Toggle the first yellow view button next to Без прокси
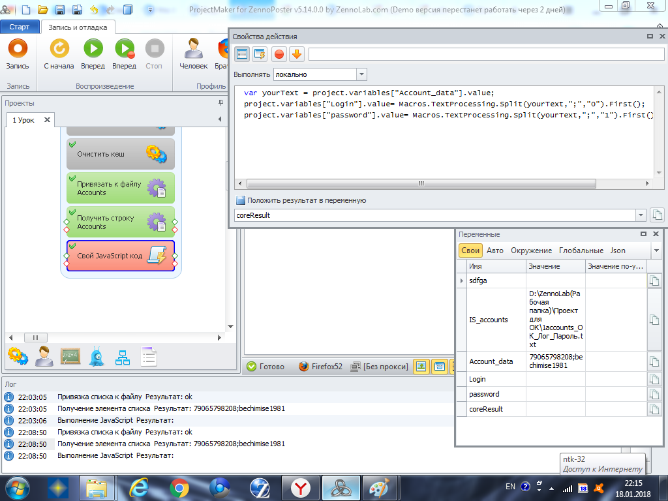The height and width of the screenshot is (501, 668). (x=421, y=367)
